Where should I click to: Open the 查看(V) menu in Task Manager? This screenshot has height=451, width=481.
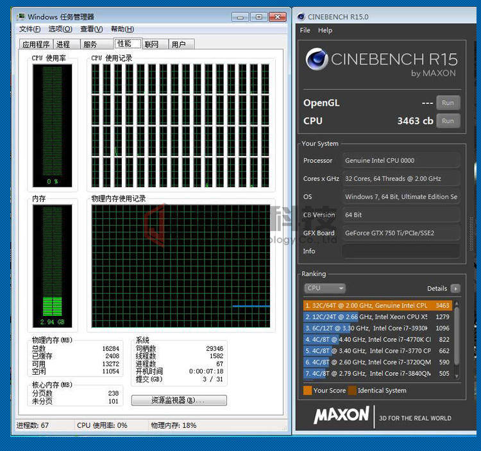92,29
